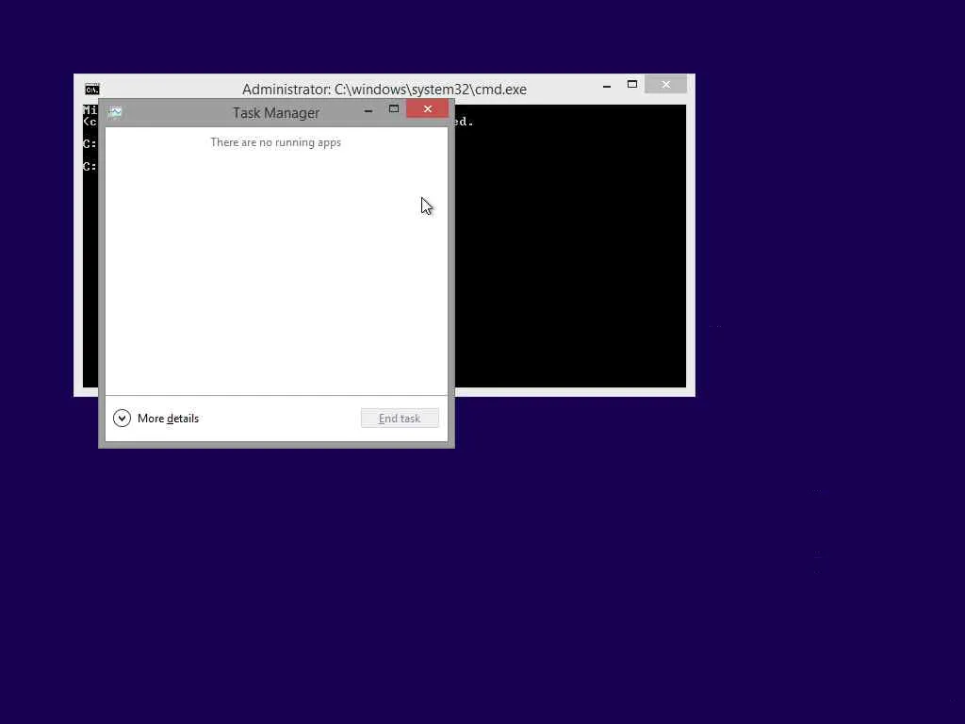Open the Task Manager title bar icon menu
The width and height of the screenshot is (965, 724).
[114, 112]
